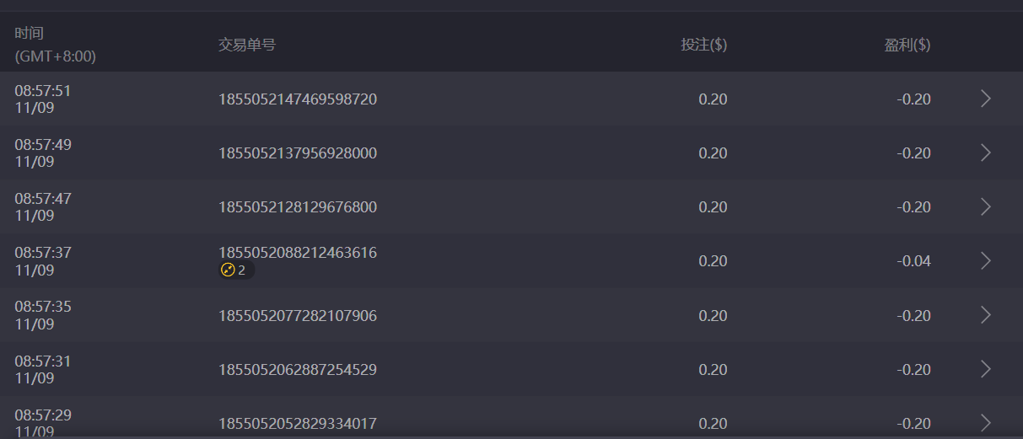The height and width of the screenshot is (439, 1023).
Task: Click the 交易单号 column header
Action: [x=246, y=46]
